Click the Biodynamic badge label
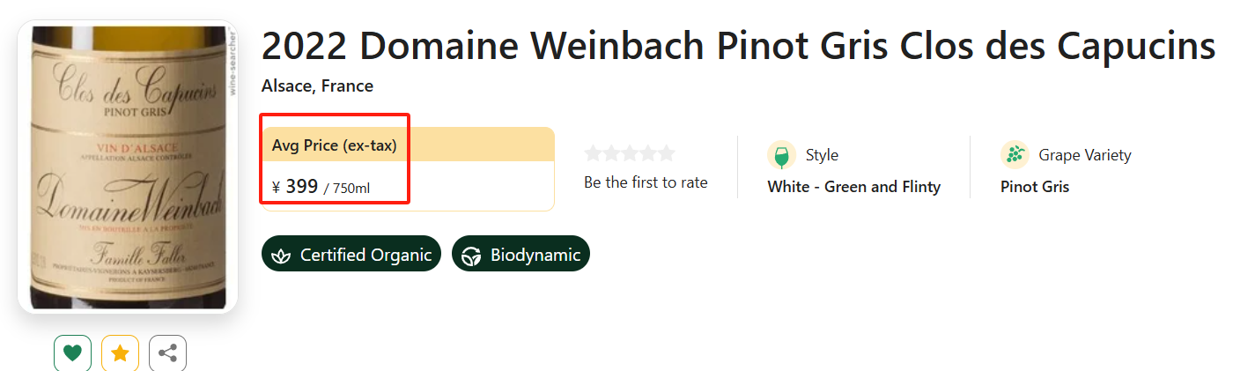1255x371 pixels. 535,255
